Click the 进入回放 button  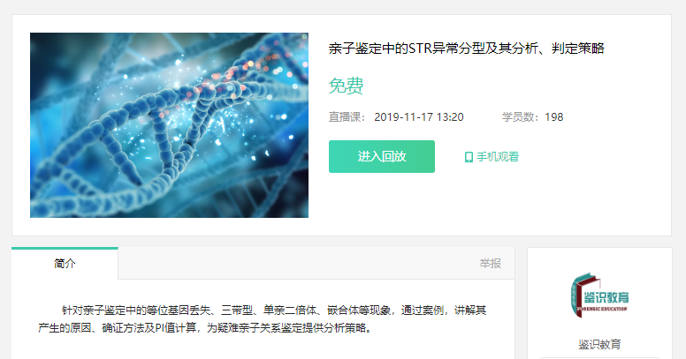click(x=382, y=156)
